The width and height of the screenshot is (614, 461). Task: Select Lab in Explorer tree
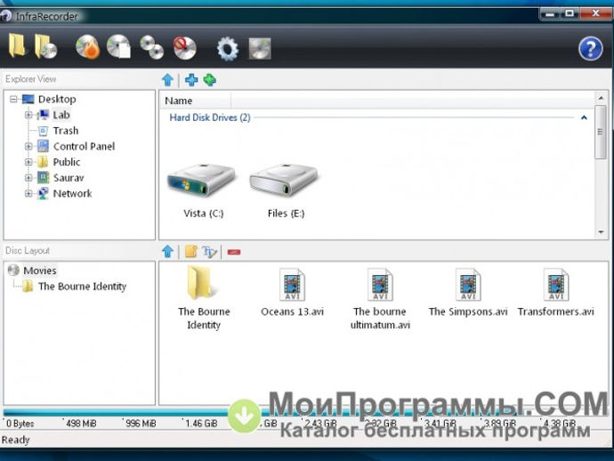coord(61,115)
